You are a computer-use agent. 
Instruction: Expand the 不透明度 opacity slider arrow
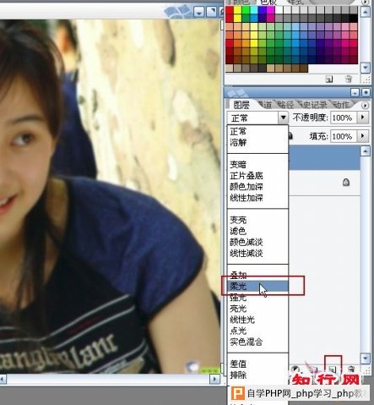point(363,118)
